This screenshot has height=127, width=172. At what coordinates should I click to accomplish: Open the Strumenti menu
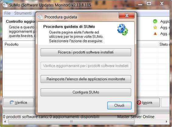23,13
